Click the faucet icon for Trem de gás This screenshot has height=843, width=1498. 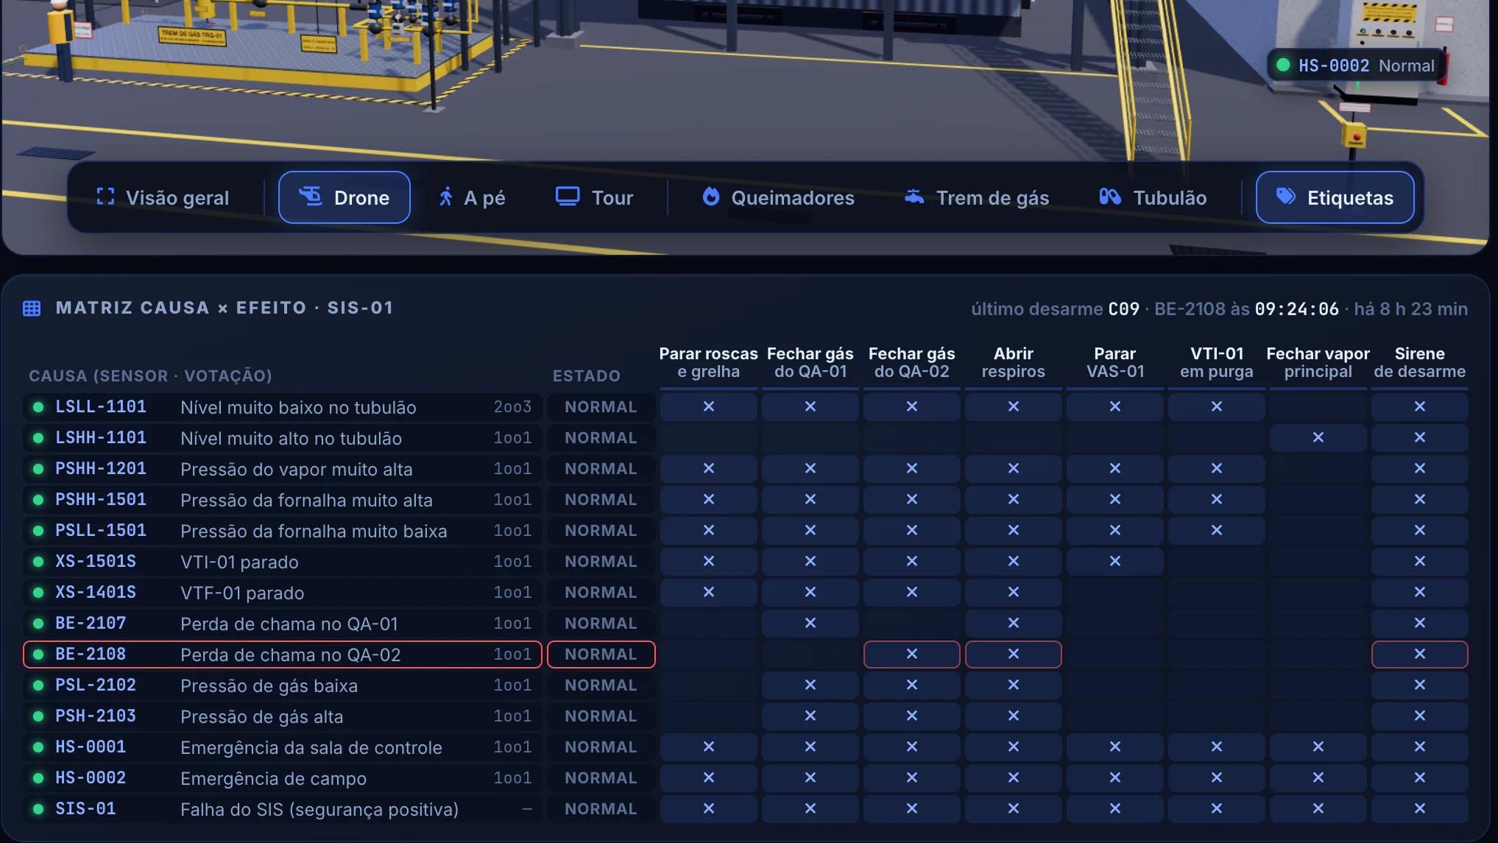tap(914, 197)
